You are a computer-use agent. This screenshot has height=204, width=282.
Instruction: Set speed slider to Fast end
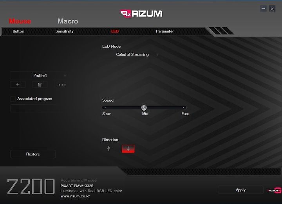pos(183,107)
